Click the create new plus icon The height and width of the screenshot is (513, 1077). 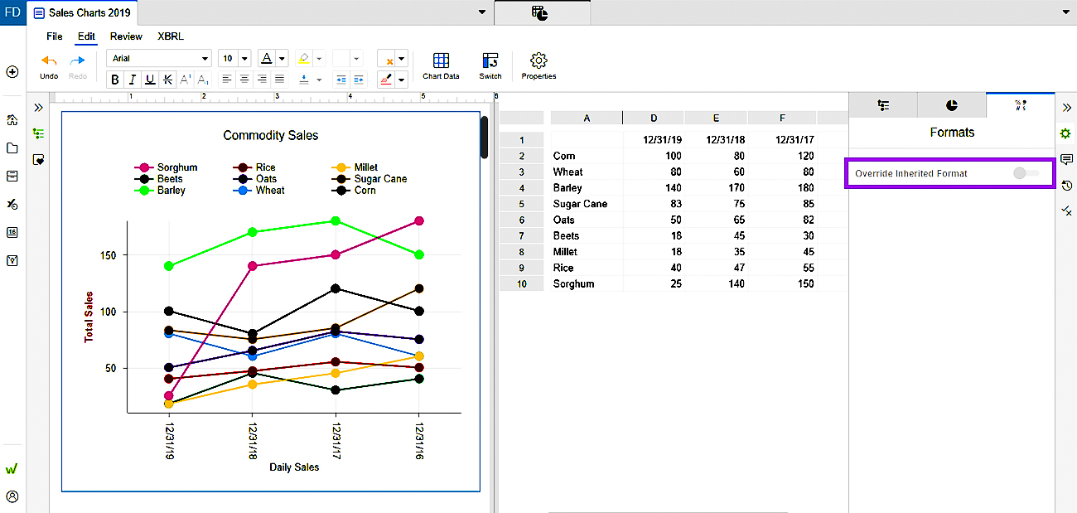pyautogui.click(x=12, y=72)
